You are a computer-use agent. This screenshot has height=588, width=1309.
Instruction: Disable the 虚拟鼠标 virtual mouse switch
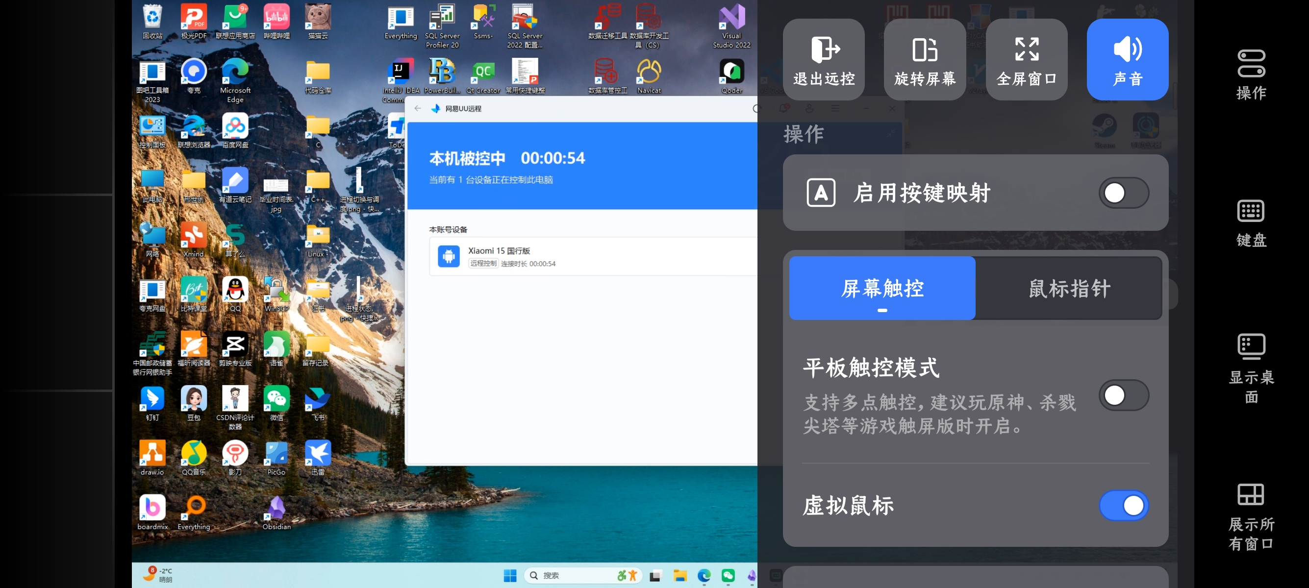(1123, 505)
